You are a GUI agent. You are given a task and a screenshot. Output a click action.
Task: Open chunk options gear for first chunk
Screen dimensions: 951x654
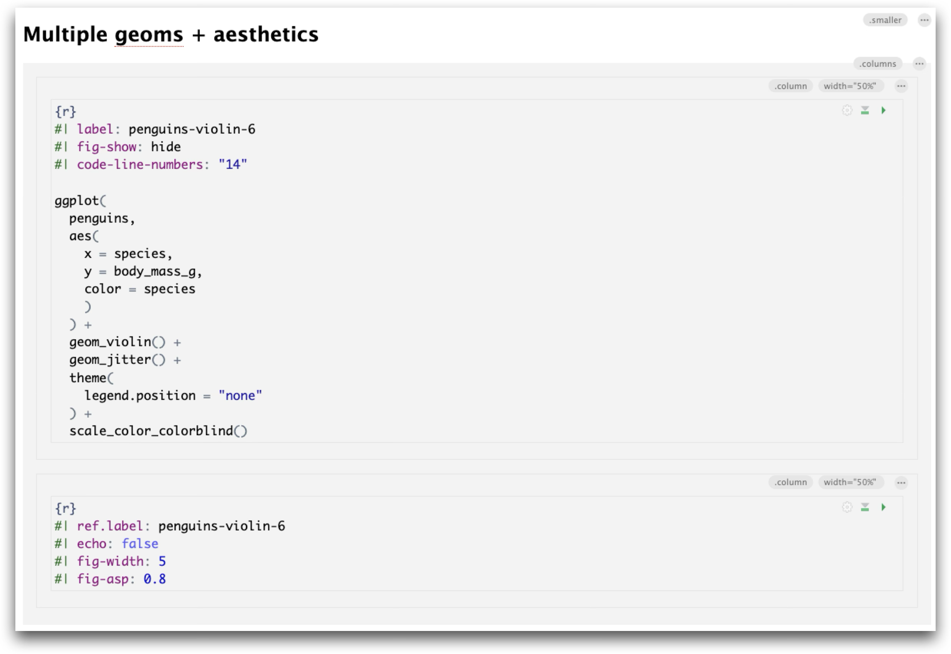[847, 111]
